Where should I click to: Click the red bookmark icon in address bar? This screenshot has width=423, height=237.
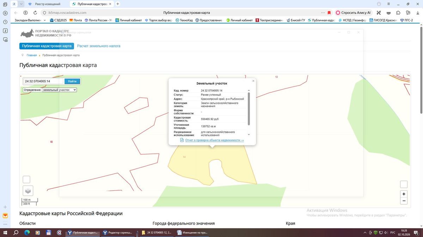tap(329, 13)
